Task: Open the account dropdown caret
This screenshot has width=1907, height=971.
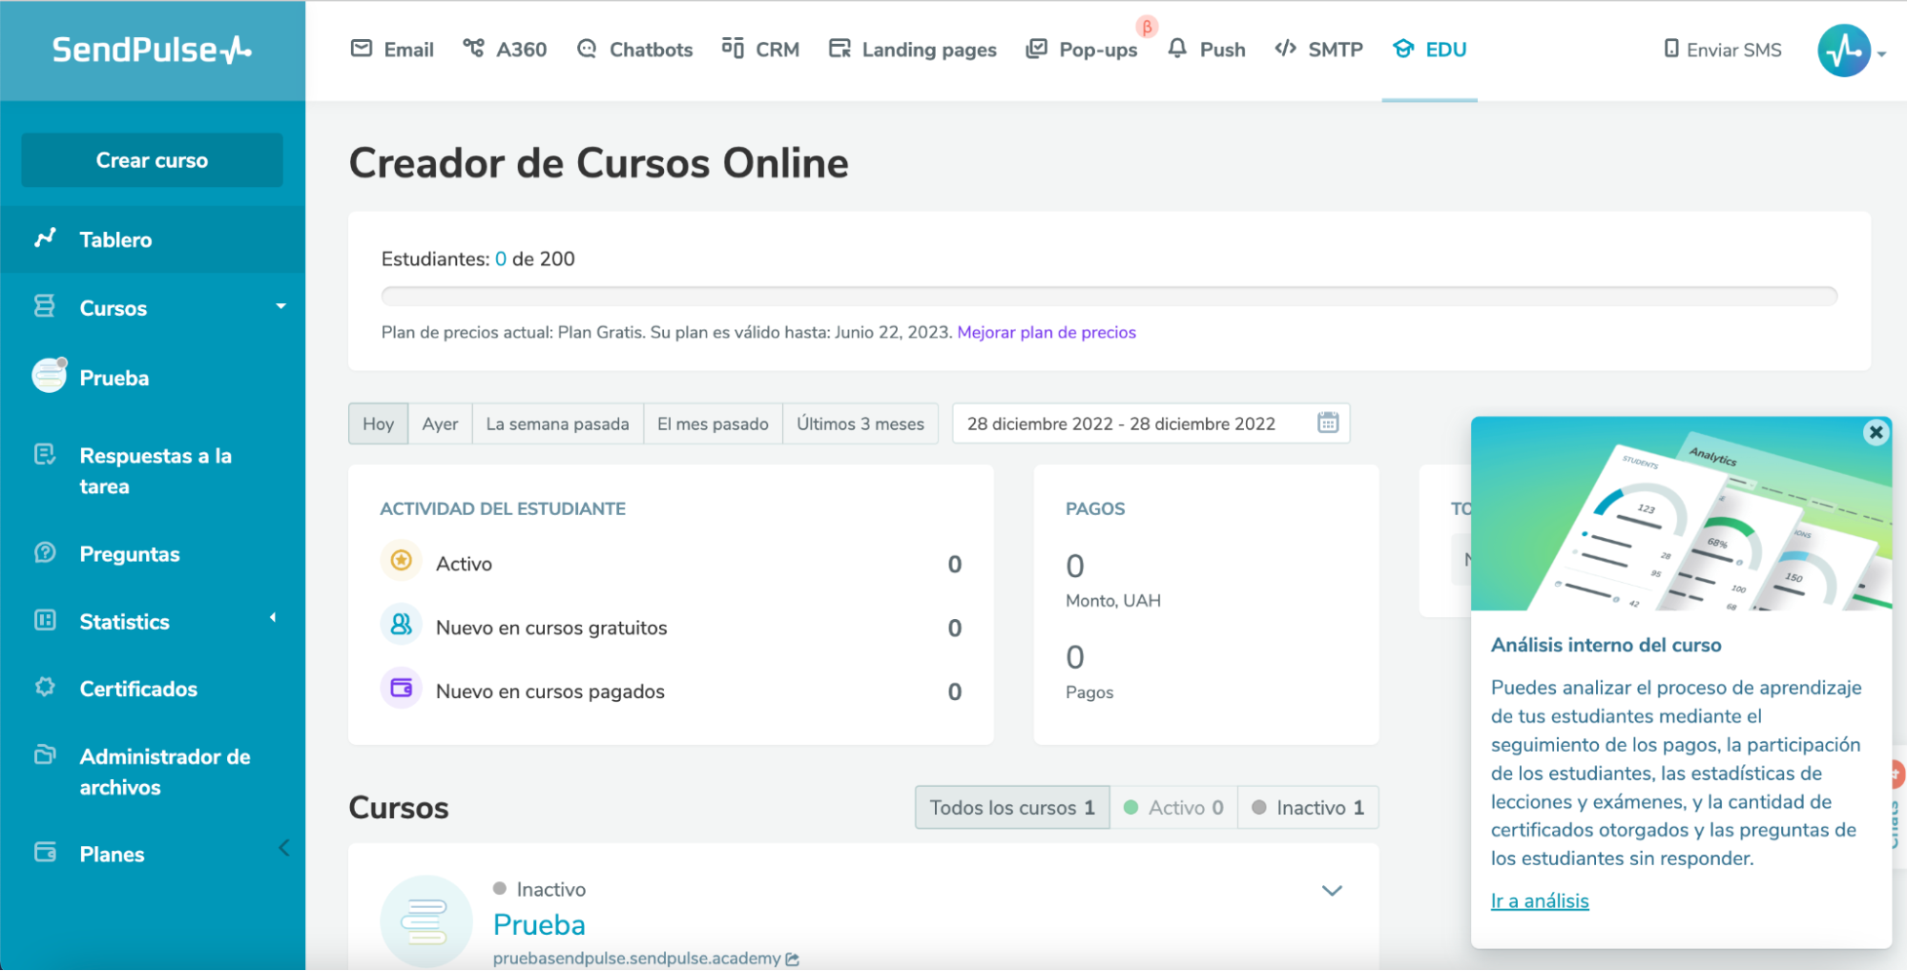Action: click(1881, 54)
